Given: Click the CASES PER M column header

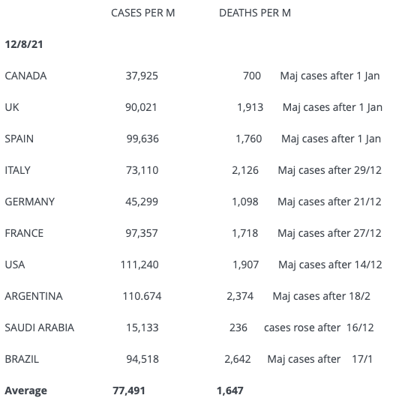Looking at the screenshot, I should tap(142, 13).
